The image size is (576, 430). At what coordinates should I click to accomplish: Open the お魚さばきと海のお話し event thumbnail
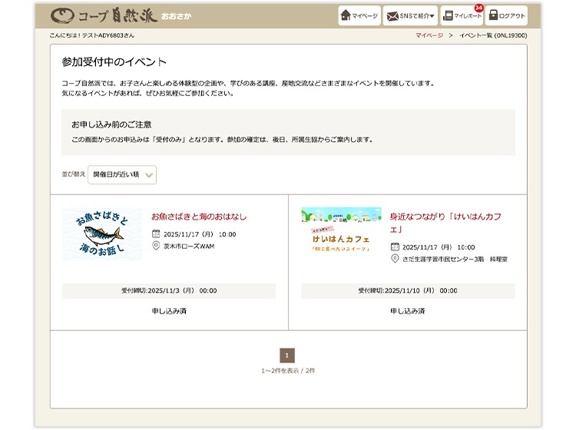[101, 234]
